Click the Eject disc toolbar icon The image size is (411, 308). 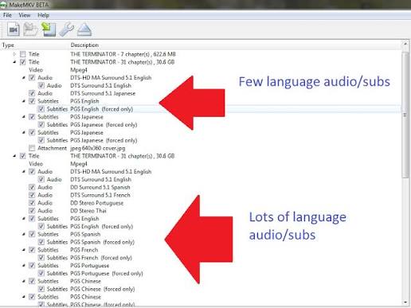(x=84, y=29)
